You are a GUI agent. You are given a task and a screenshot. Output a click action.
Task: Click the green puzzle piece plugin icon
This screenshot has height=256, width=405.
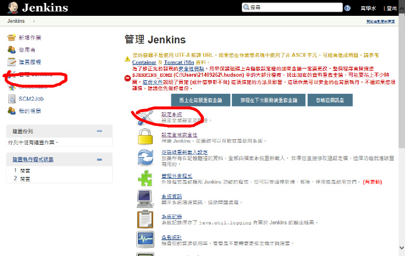[x=145, y=178]
